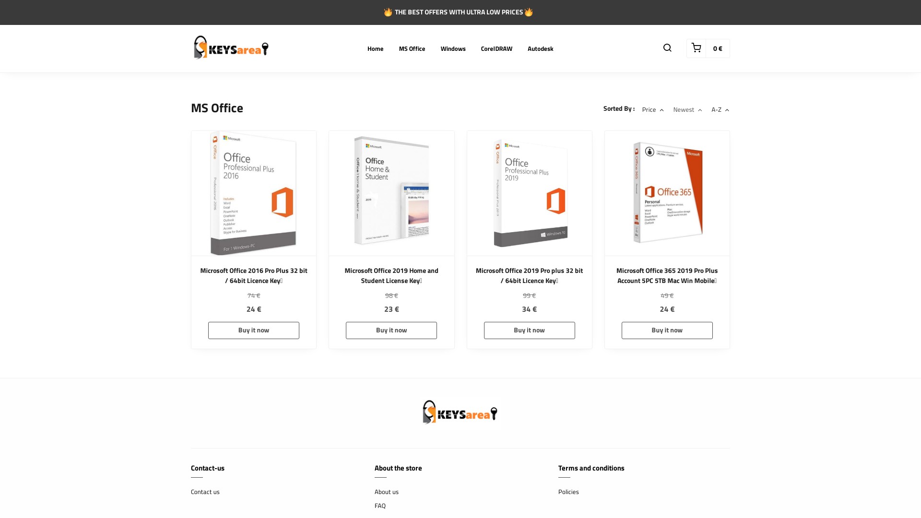This screenshot has height=518, width=921.
Task: Click the KEYSarea logo in header
Action: click(x=231, y=47)
